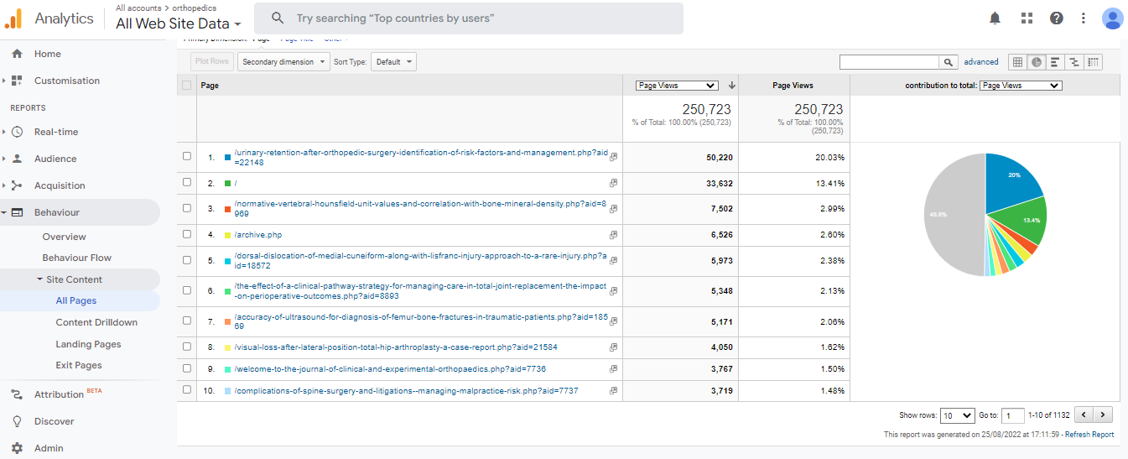Go to Content Drilldown report
The width and height of the screenshot is (1128, 459).
pyautogui.click(x=96, y=322)
